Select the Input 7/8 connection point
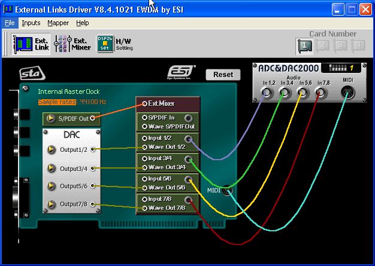This screenshot has height=266, width=375. tap(144, 199)
